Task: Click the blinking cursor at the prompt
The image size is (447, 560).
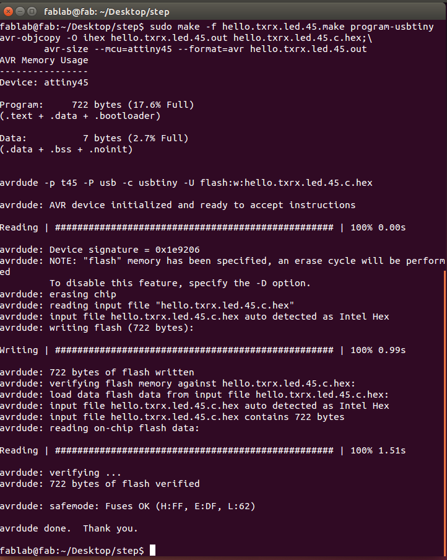Action: 152,550
